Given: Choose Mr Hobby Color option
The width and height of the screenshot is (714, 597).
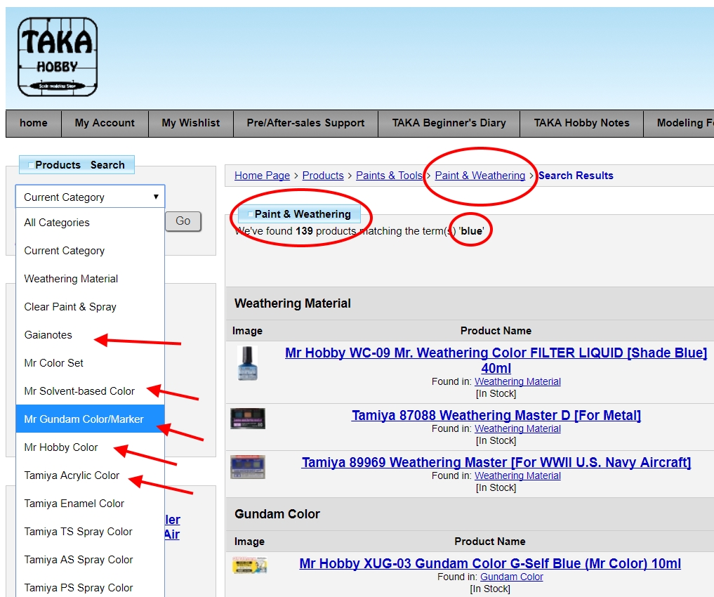Looking at the screenshot, I should point(90,447).
